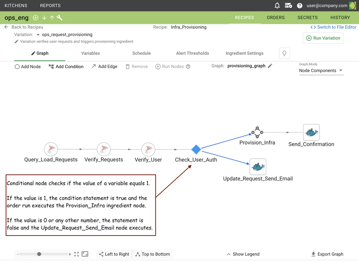The height and width of the screenshot is (262, 359).
Task: Click the fit-to-screen expand icon
Action: [x=77, y=254]
